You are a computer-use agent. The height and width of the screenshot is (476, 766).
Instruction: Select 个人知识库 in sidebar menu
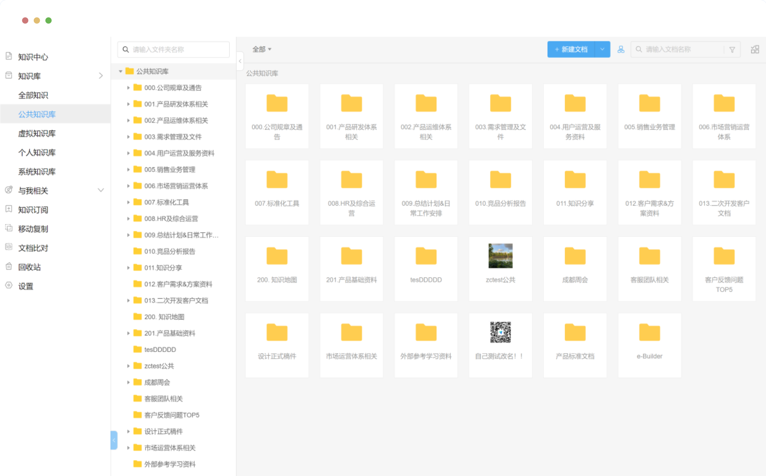coord(37,153)
